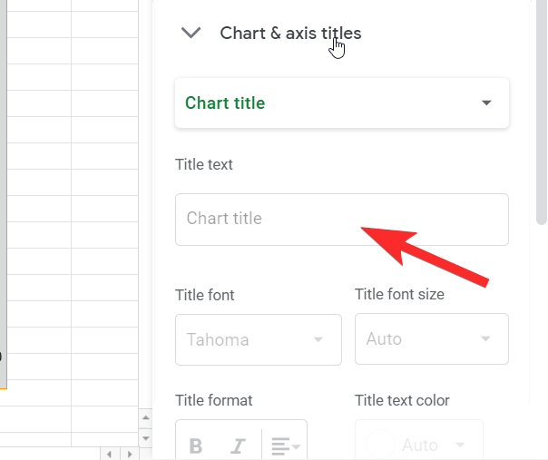The height and width of the screenshot is (460, 548).
Task: Click the sheet scroll left arrow
Action: point(109,453)
